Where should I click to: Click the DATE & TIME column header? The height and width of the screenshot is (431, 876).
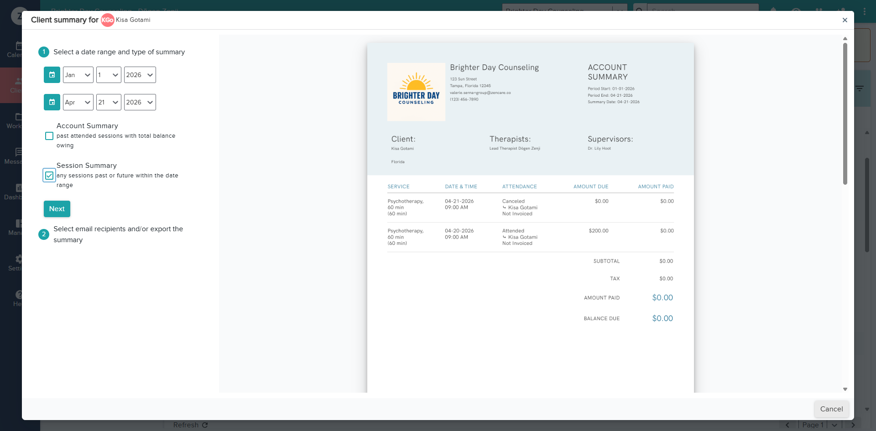(461, 187)
